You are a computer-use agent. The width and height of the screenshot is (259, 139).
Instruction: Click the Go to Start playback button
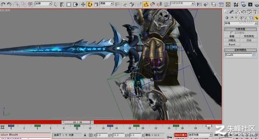point(216,135)
